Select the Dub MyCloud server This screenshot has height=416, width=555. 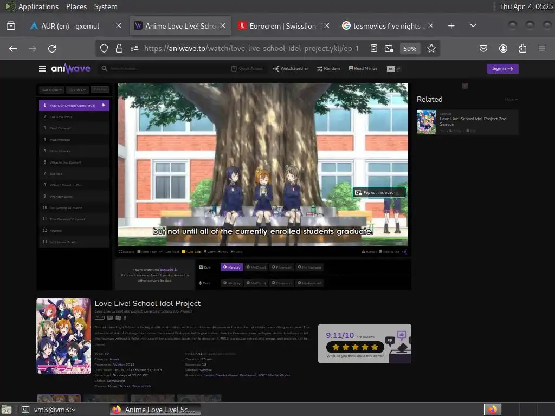tap(256, 283)
